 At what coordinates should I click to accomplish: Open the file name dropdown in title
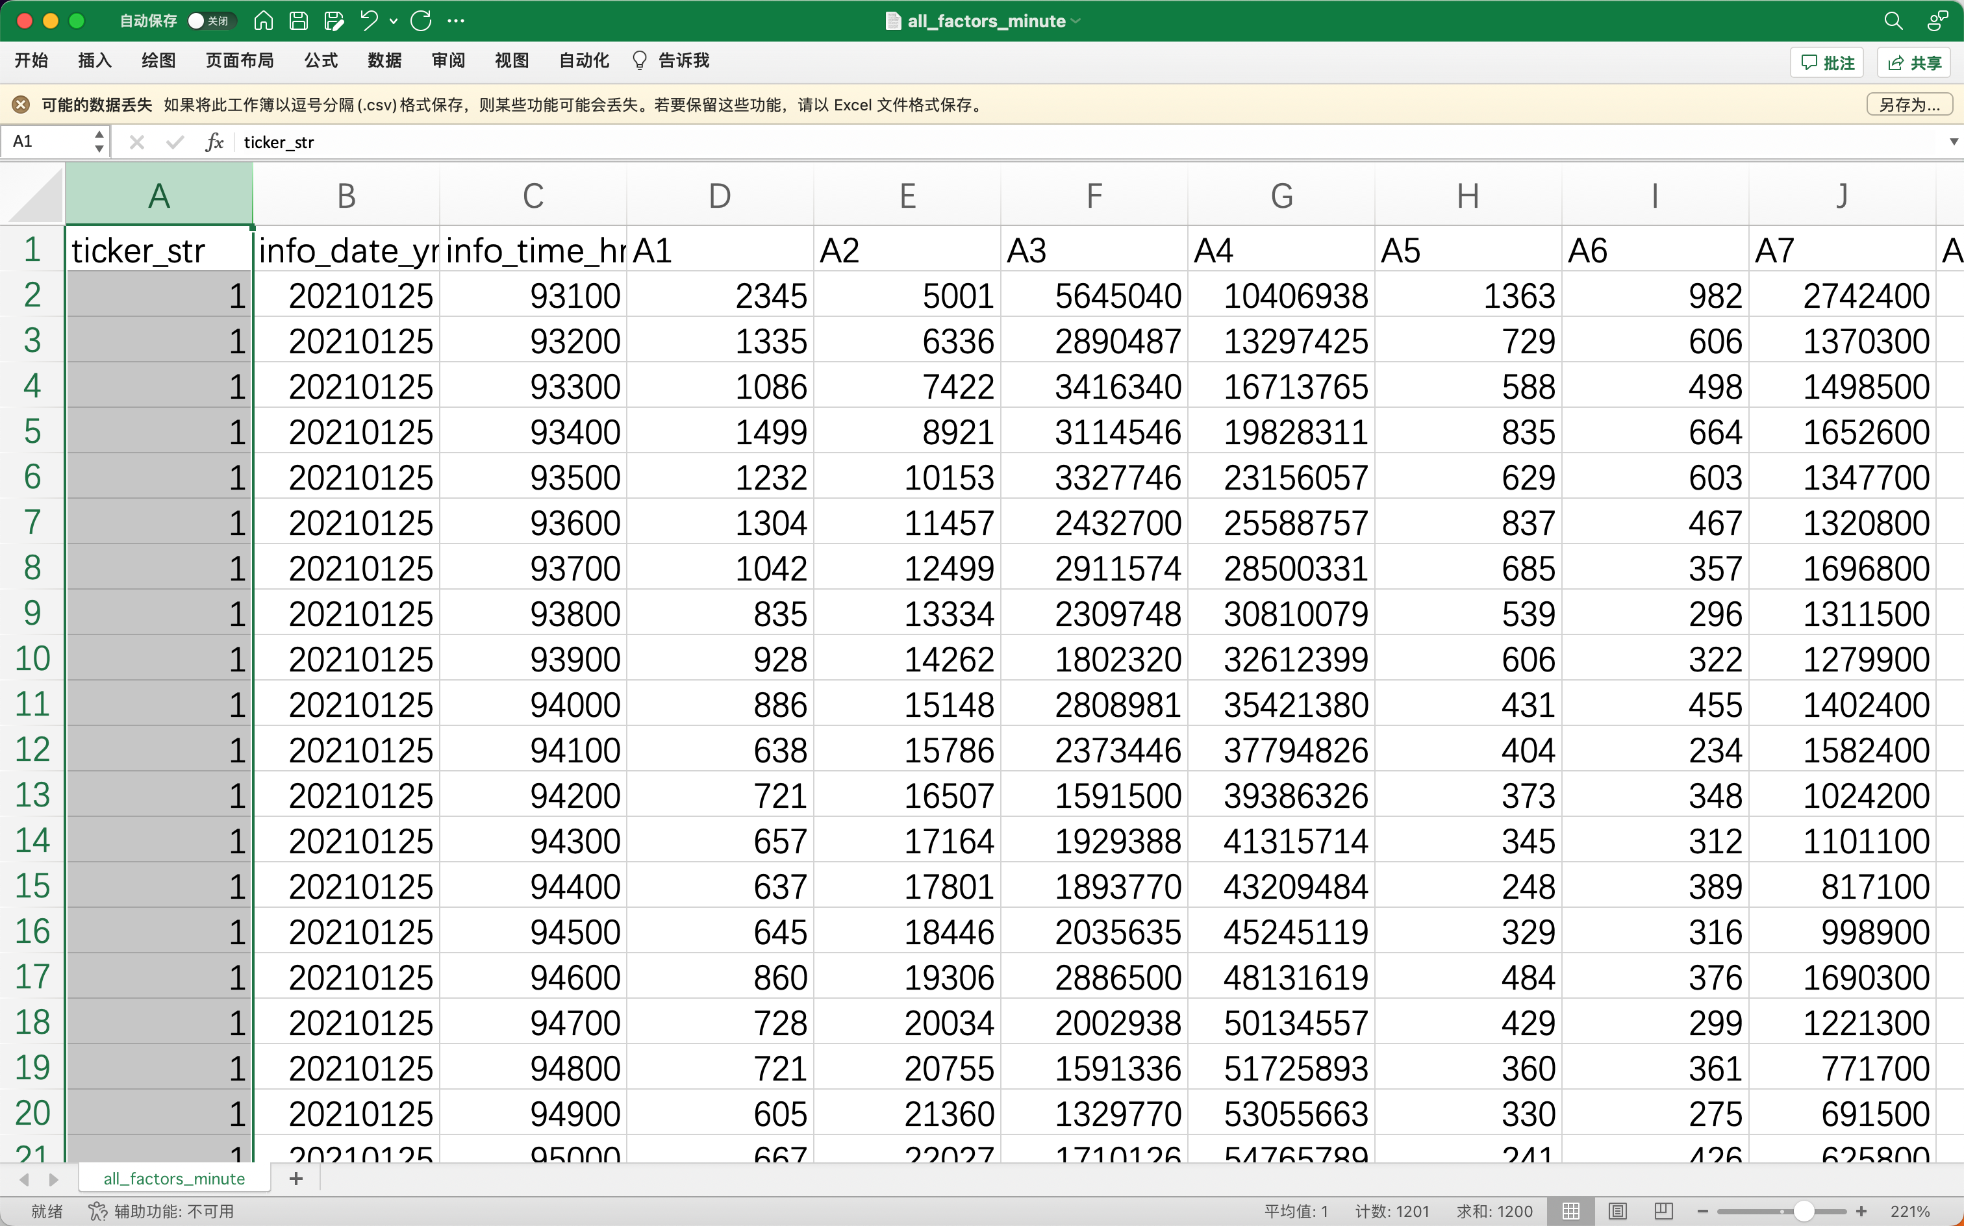pyautogui.click(x=1076, y=21)
